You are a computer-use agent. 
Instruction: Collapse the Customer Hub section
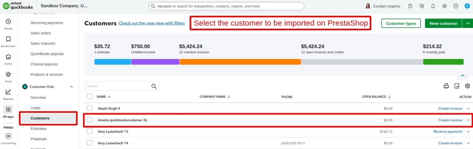coord(71,86)
